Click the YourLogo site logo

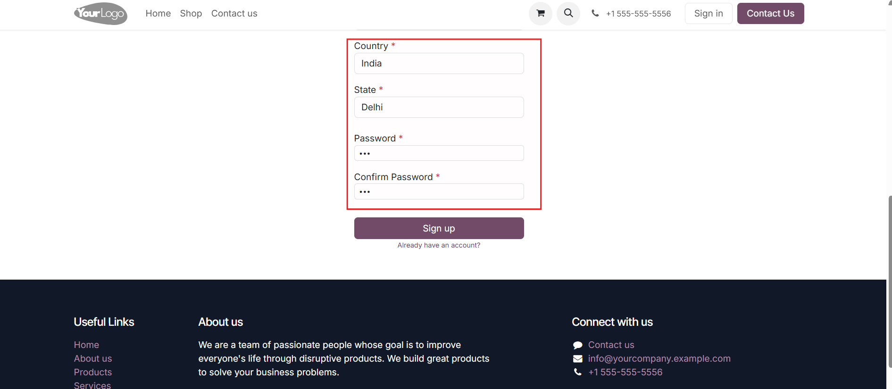coord(101,14)
